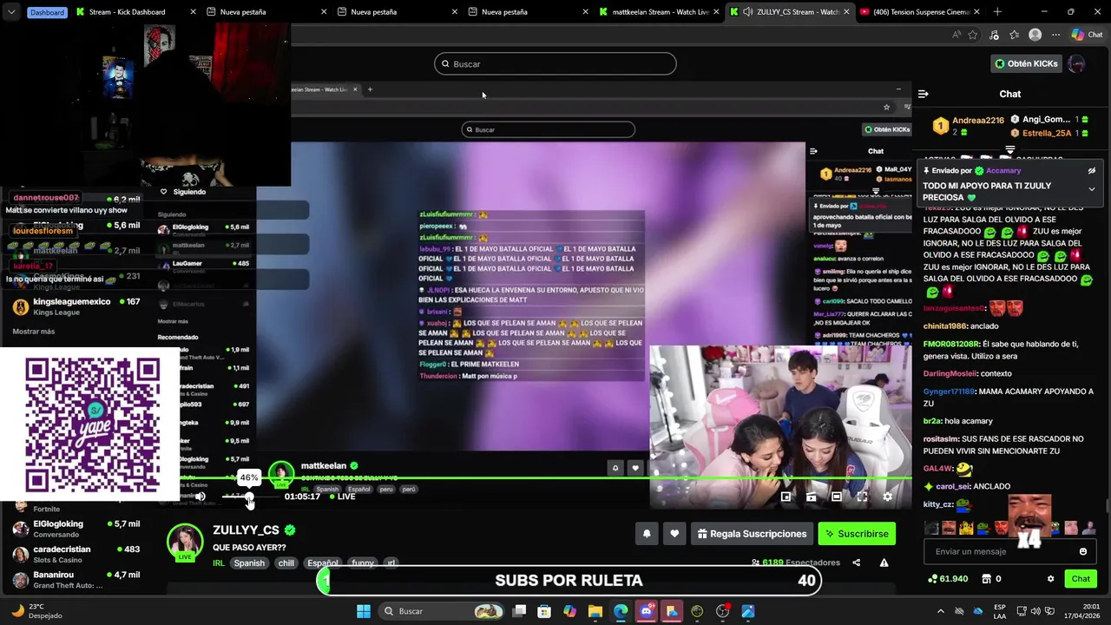Click Andreaa2216 top gifter
Screen dimensions: 1111x625
coord(978,121)
